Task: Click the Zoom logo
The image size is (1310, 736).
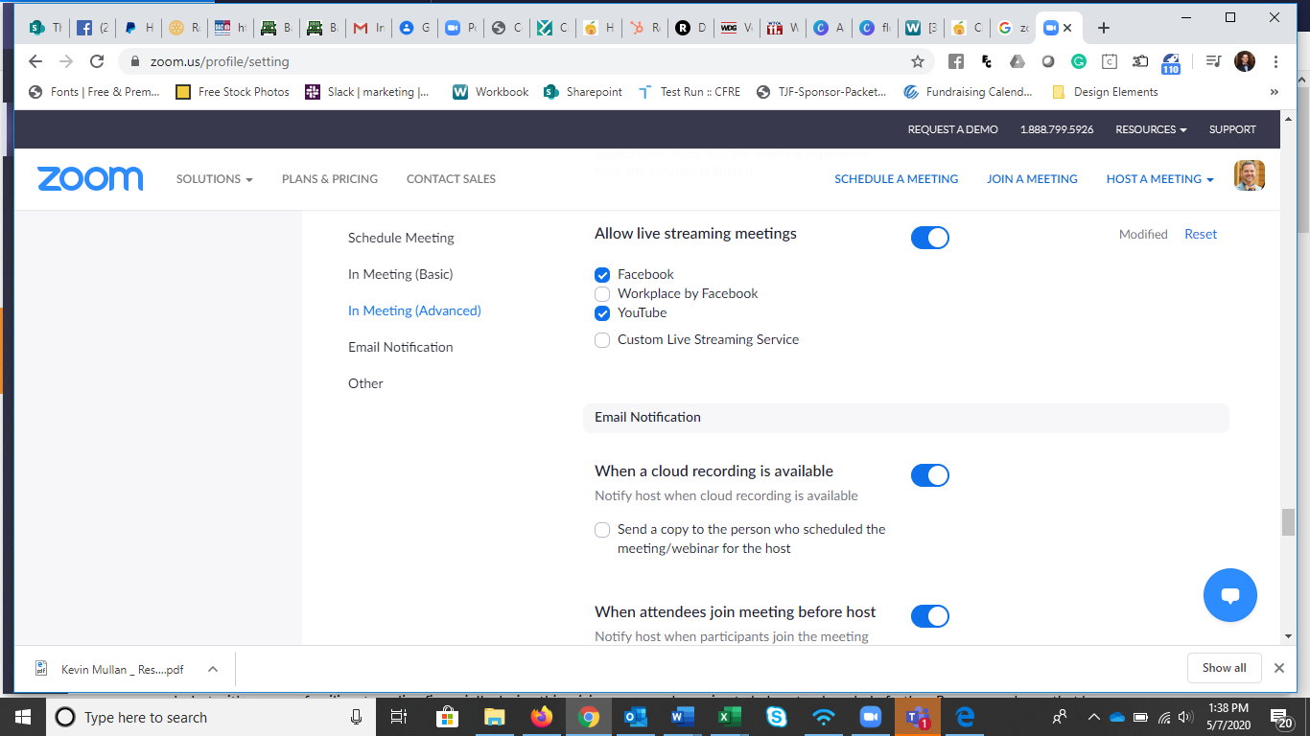Action: [x=90, y=179]
